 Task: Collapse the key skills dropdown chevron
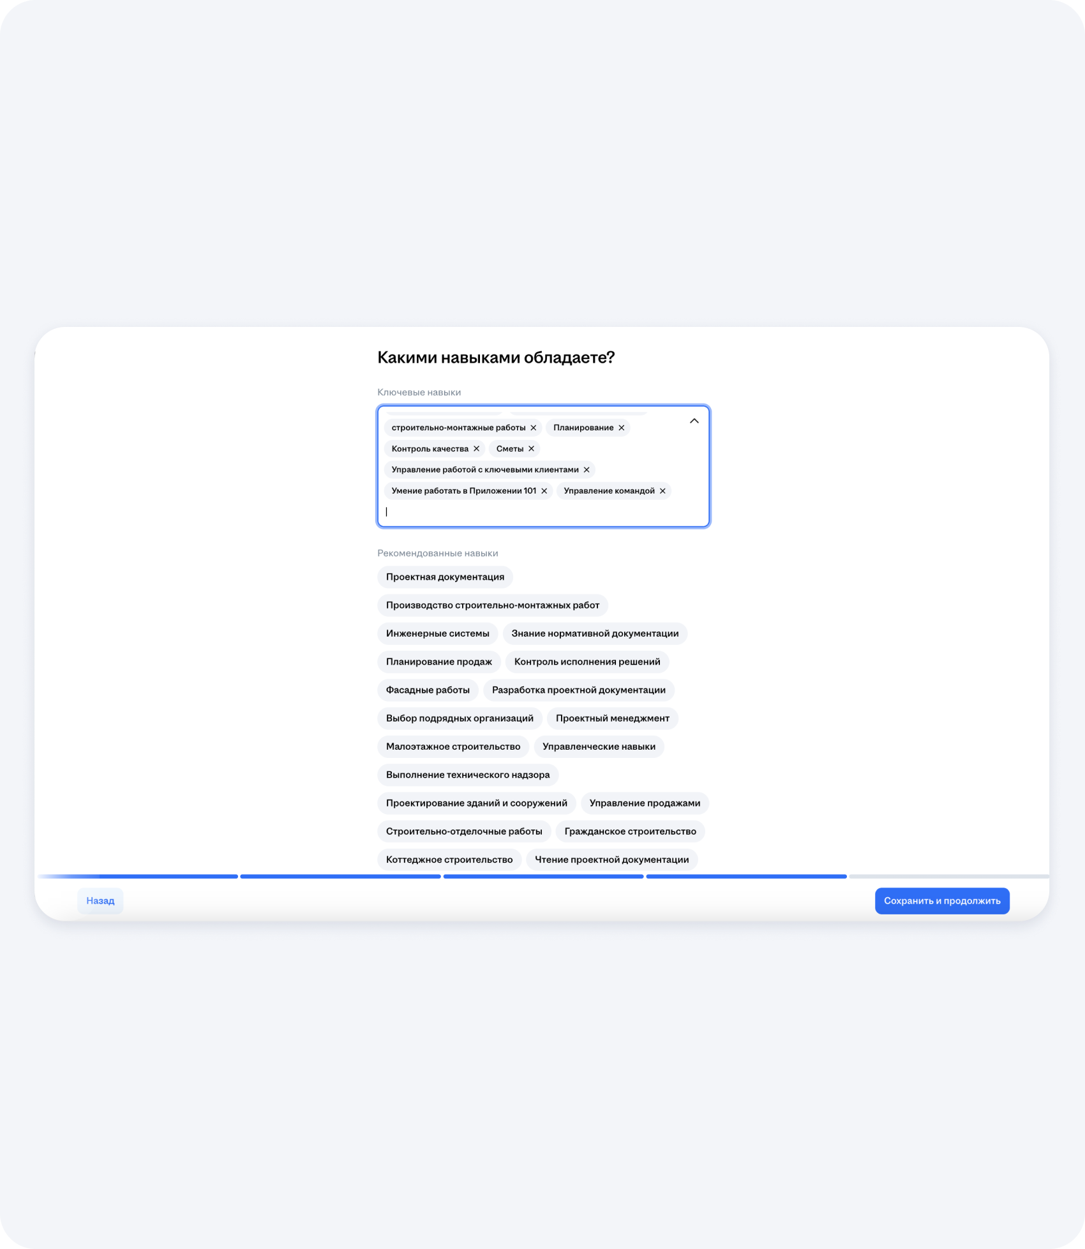pyautogui.click(x=694, y=421)
